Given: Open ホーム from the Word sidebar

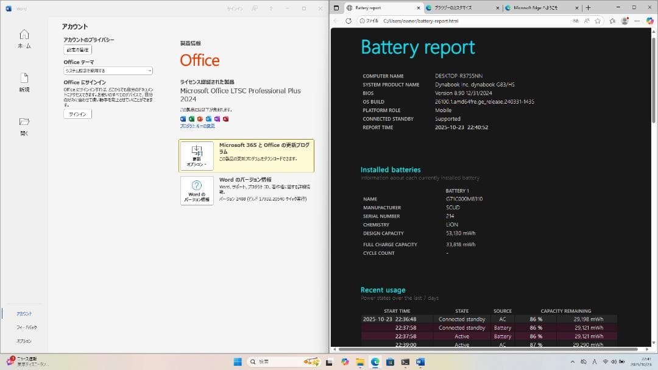Looking at the screenshot, I should pos(24,40).
